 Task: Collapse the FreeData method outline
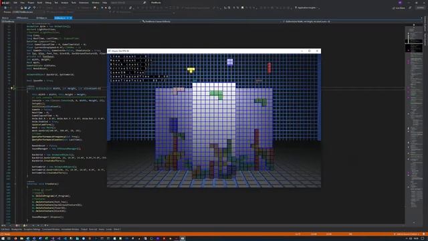pyautogui.click(x=15, y=184)
